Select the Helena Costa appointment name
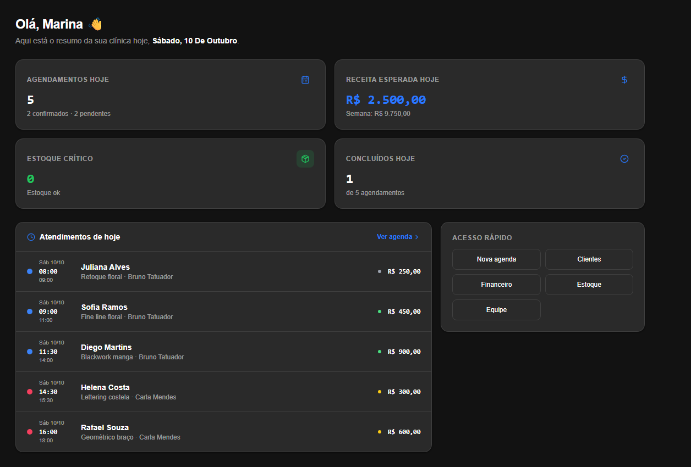 point(105,387)
